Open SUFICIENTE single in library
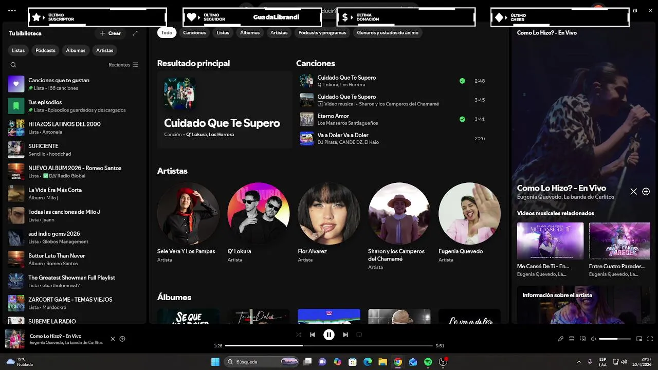The height and width of the screenshot is (370, 658). (75, 150)
